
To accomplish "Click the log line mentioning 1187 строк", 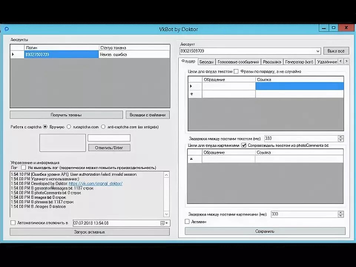I will point(52,188).
